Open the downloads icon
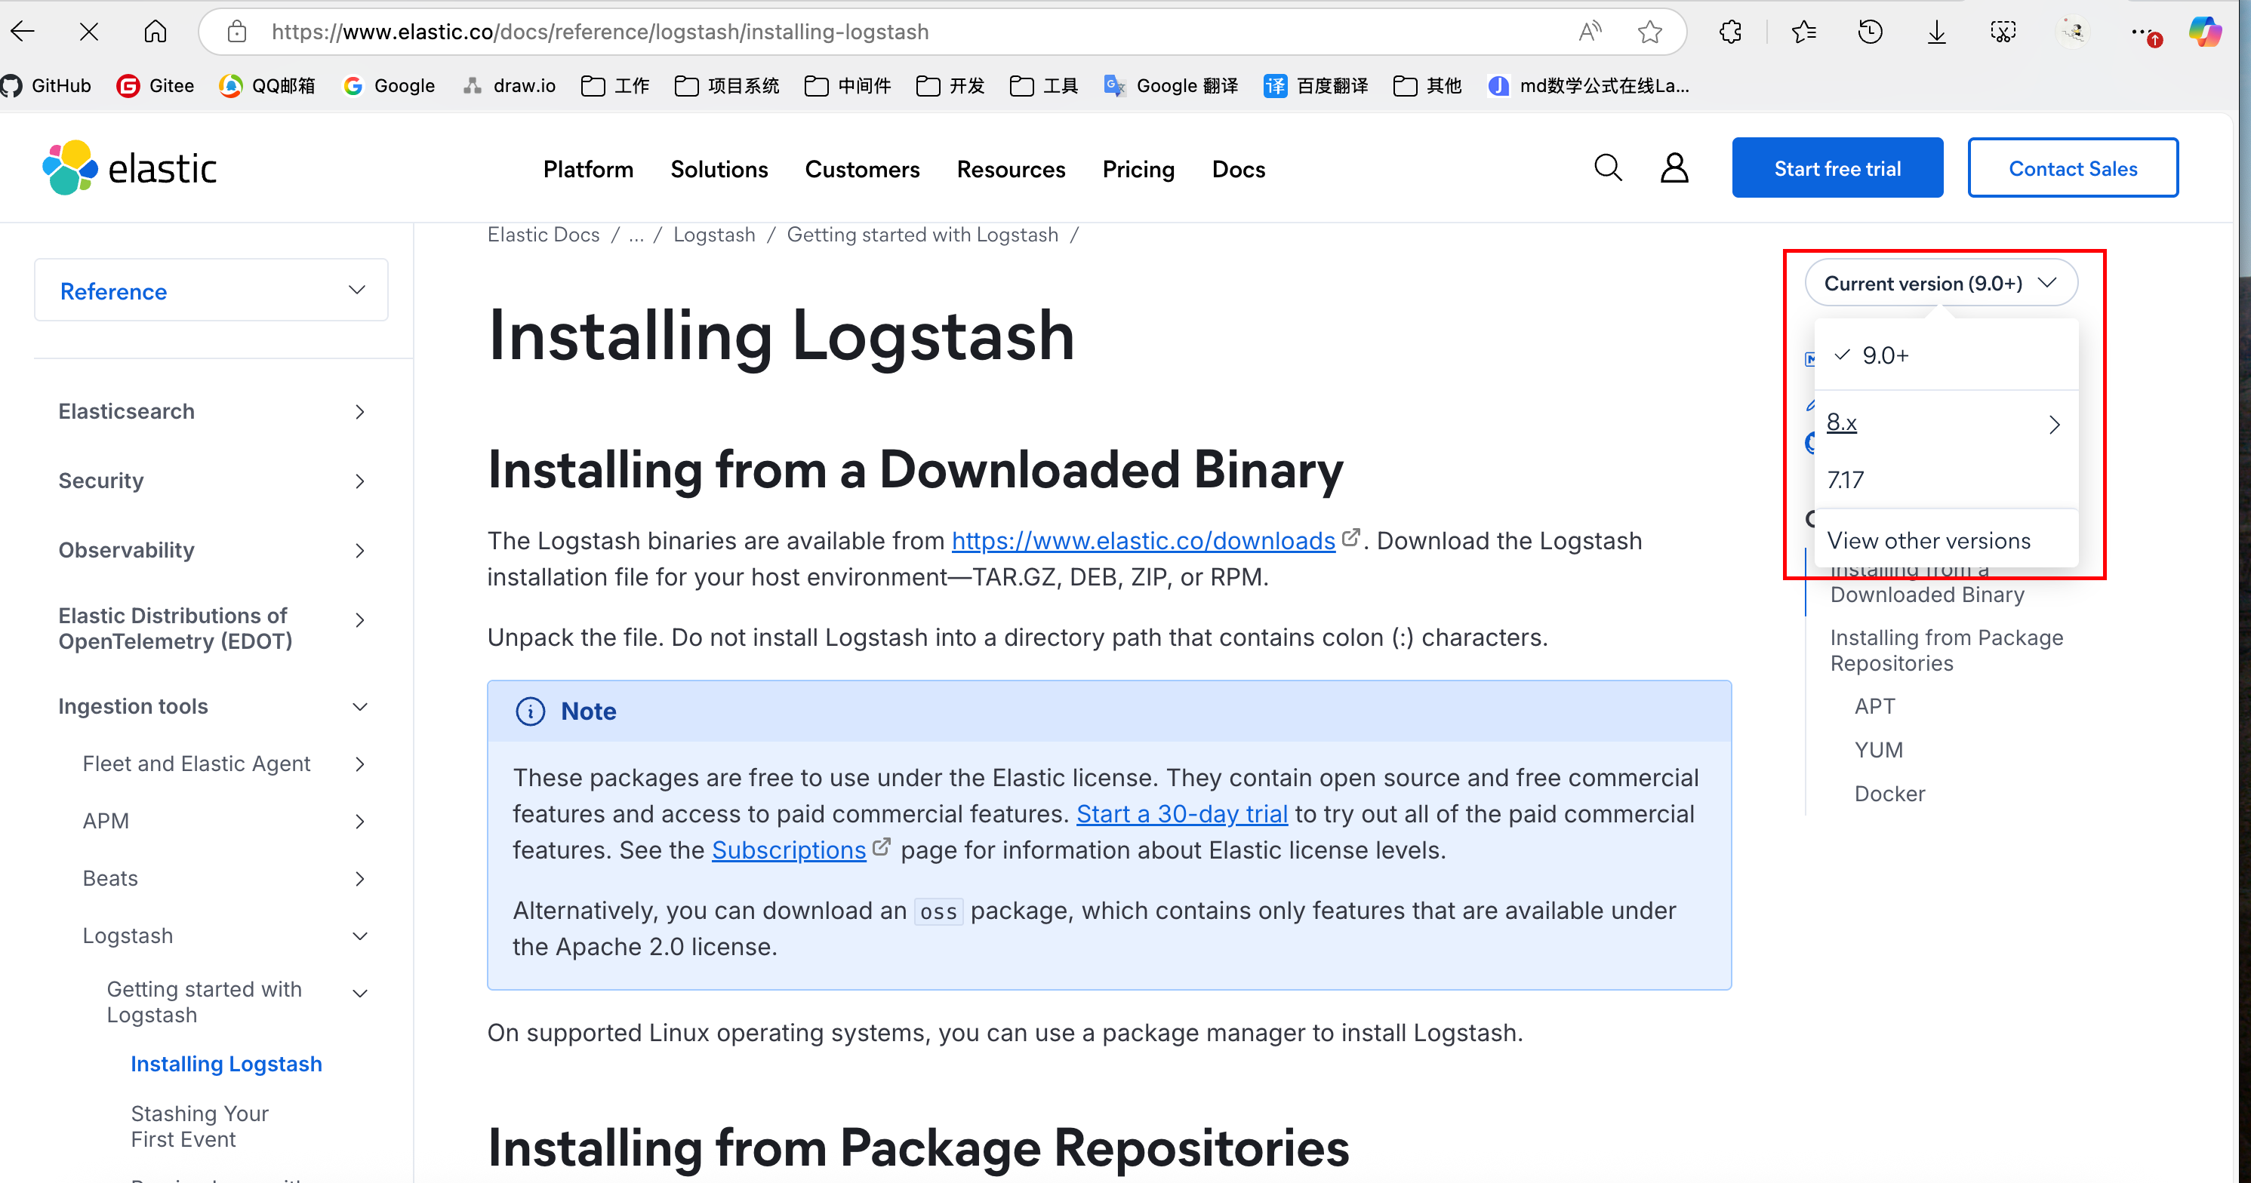 tap(1936, 32)
